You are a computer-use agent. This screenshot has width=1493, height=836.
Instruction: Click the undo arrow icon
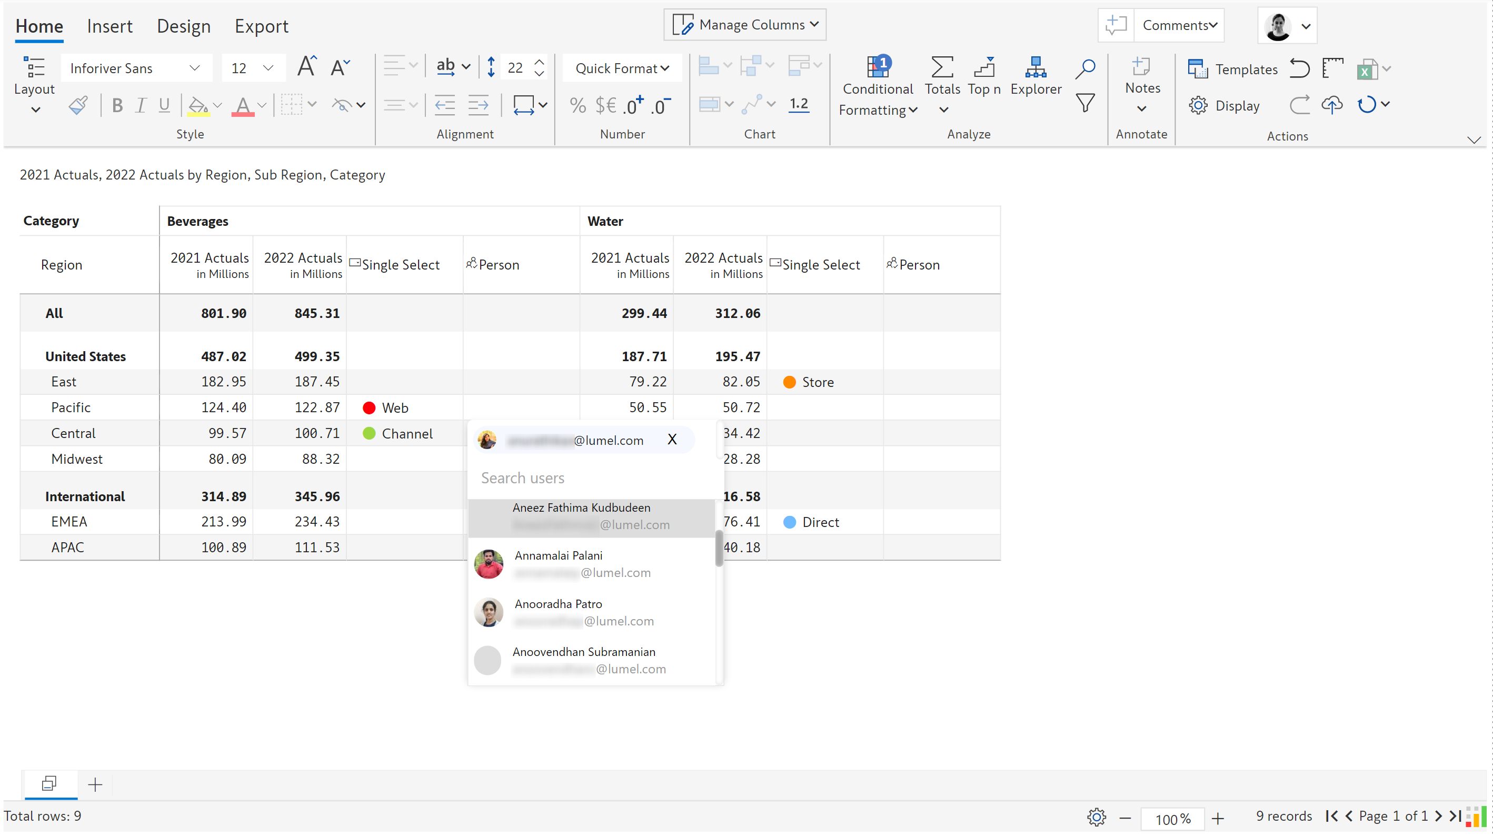pos(1299,68)
